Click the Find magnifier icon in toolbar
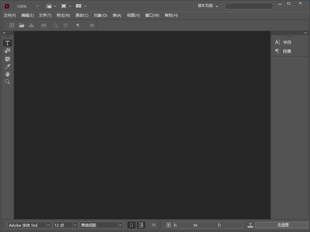This screenshot has width=310, height=232. click(x=56, y=25)
